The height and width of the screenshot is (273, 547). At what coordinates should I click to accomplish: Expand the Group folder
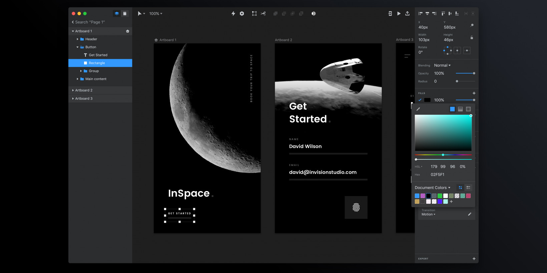pyautogui.click(x=81, y=71)
